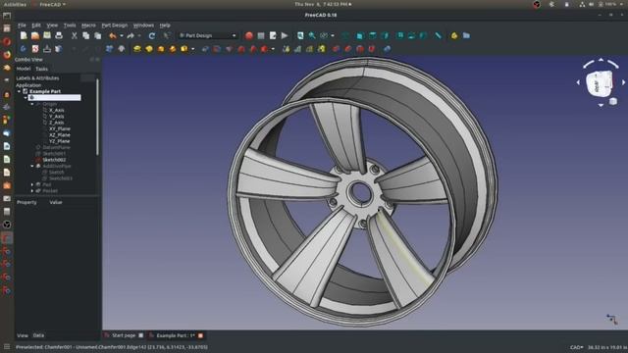Click the Redo arrow icon
Screen dimensions: 628x353
coord(131,35)
